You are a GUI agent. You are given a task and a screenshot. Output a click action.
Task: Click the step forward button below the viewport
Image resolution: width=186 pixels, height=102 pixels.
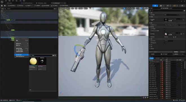[148, 98]
